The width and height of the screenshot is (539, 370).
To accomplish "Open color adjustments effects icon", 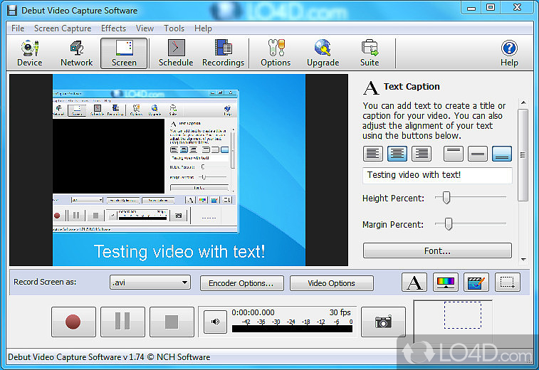I will click(x=446, y=282).
